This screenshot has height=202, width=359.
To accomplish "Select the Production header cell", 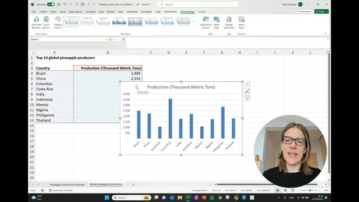I will 108,68.
